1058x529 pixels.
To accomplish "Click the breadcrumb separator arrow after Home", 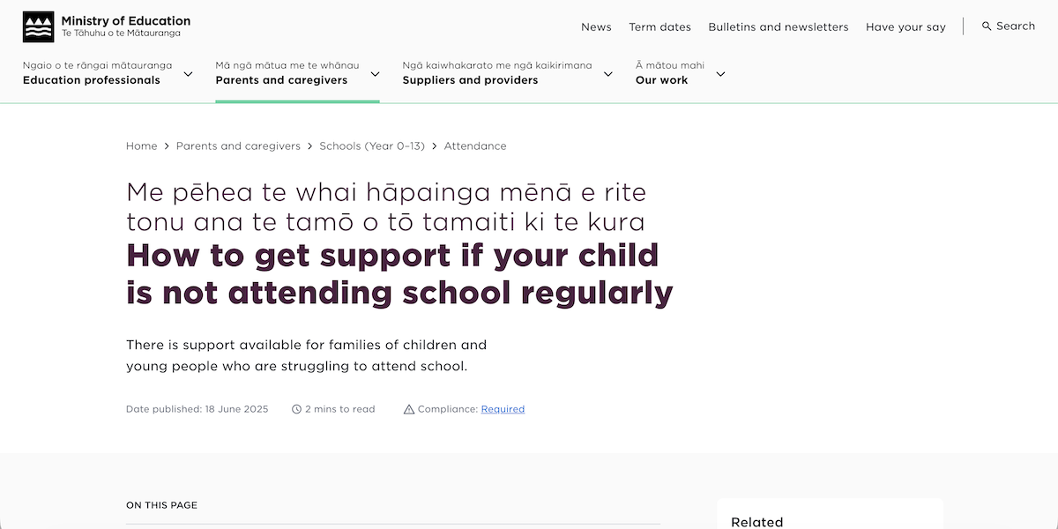I will pos(166,145).
